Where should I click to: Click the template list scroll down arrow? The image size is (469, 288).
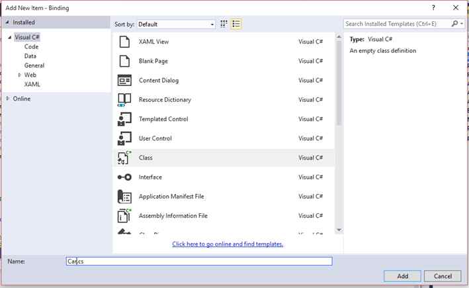pyautogui.click(x=339, y=230)
